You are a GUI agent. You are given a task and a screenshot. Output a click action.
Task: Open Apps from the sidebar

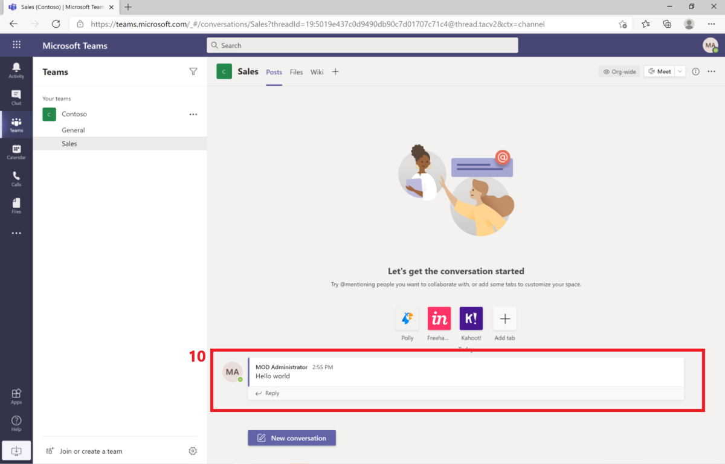click(x=16, y=396)
